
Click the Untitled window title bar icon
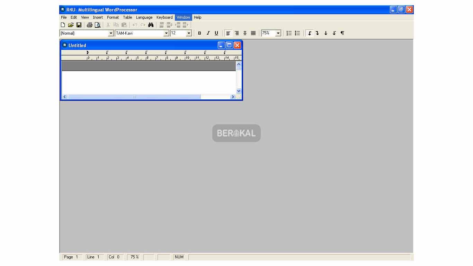pyautogui.click(x=64, y=45)
